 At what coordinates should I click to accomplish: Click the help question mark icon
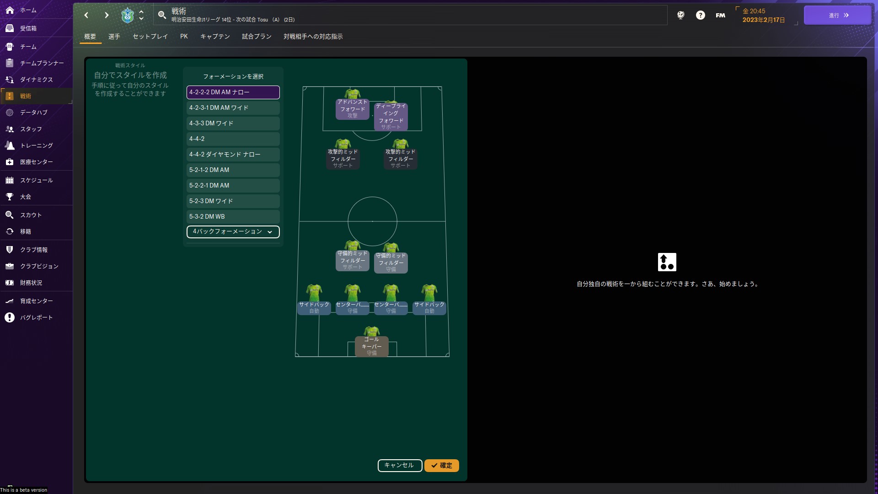(700, 15)
